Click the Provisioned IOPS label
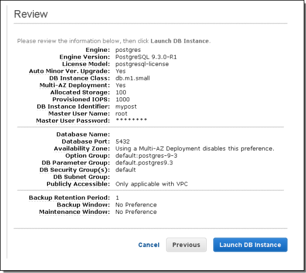This screenshot has height=273, width=306. tap(81, 99)
